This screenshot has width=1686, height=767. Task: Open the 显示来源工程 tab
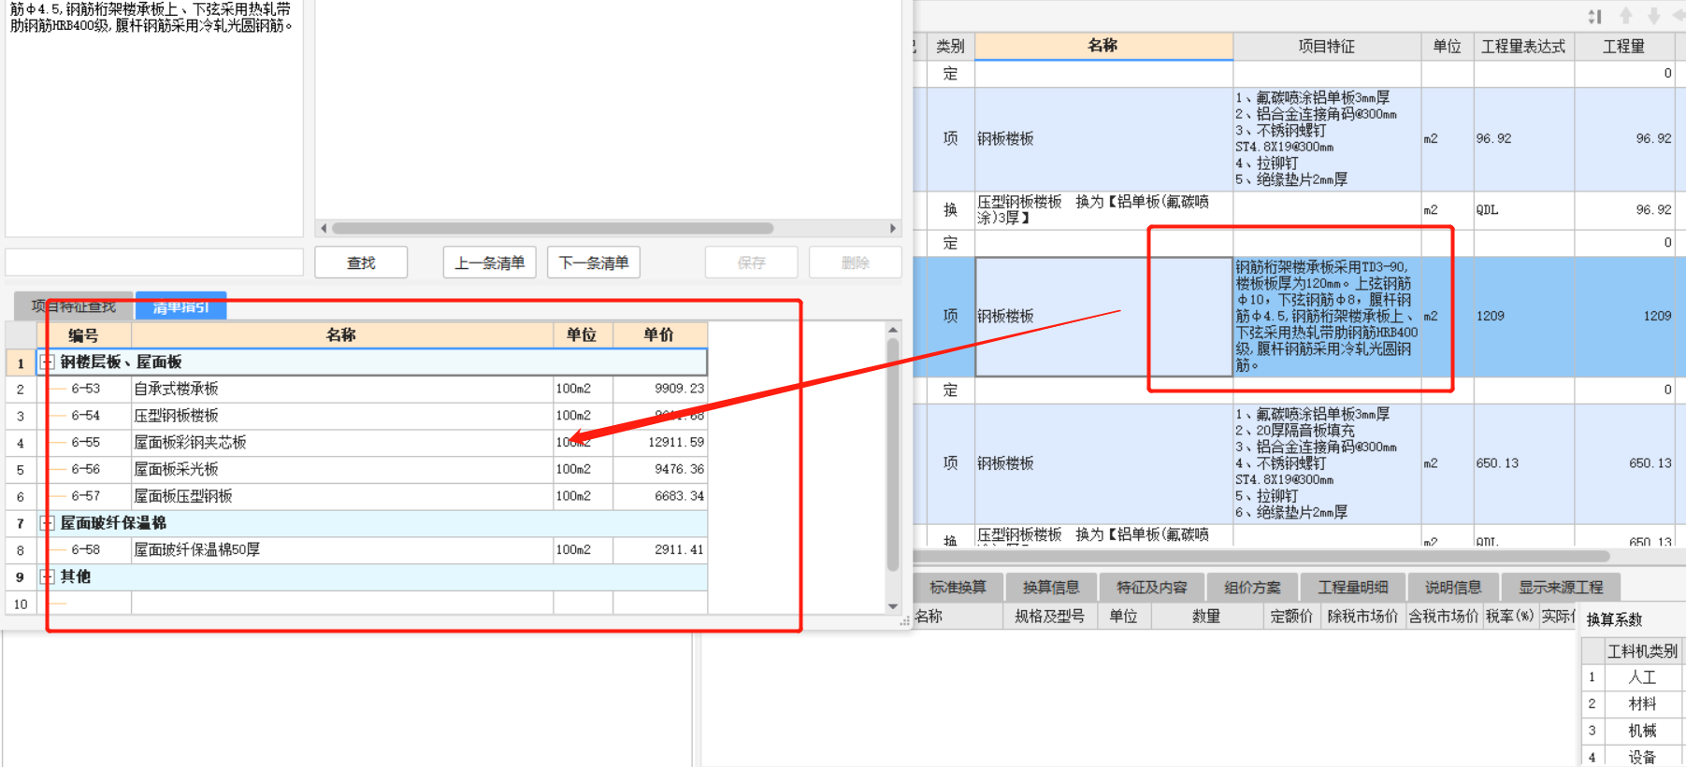(x=1561, y=587)
